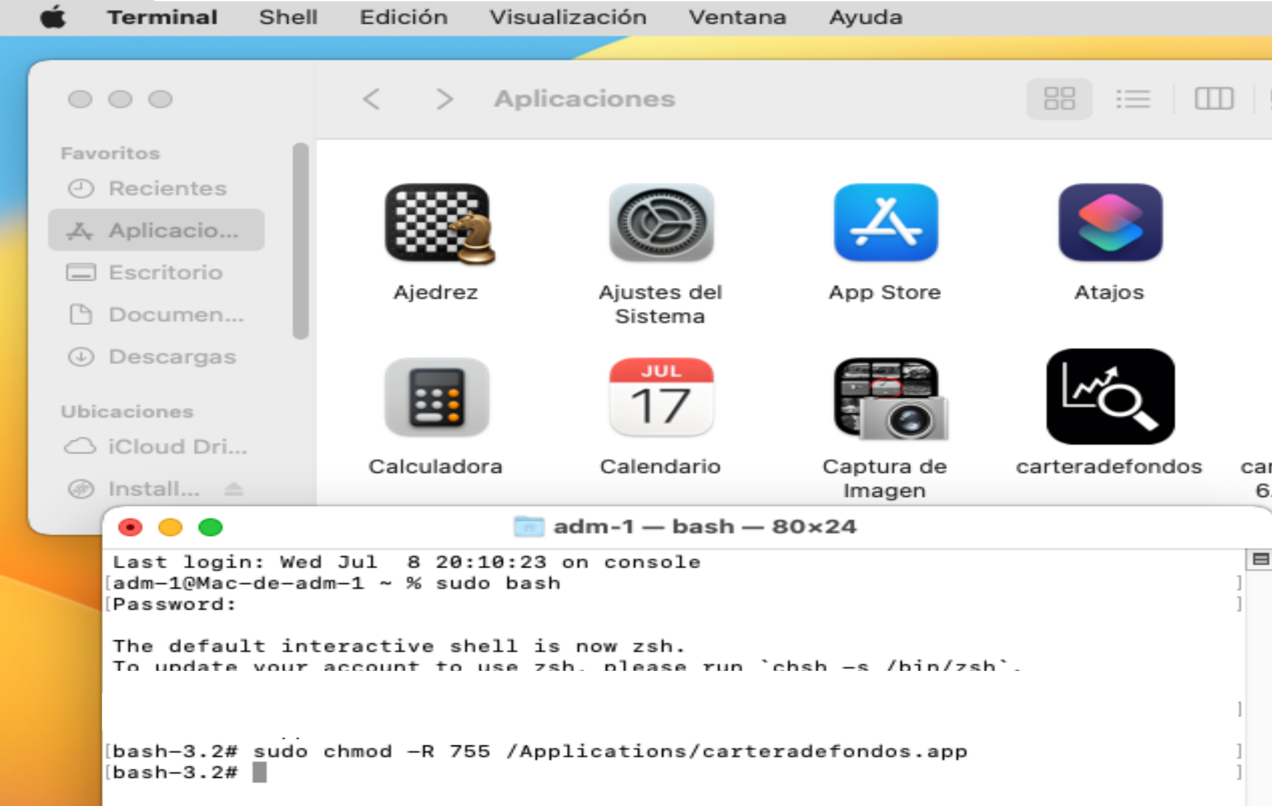Click the Terminal cursor at bash prompt
This screenshot has width=1272, height=806.
pos(259,772)
